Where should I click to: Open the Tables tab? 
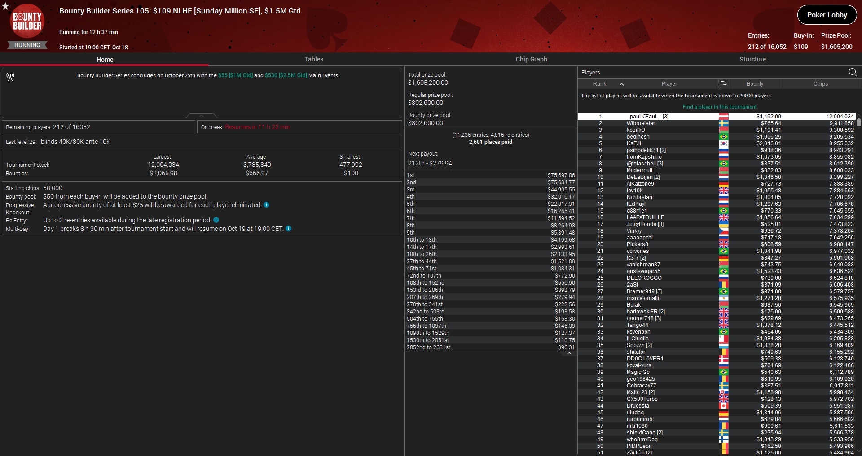pos(314,59)
